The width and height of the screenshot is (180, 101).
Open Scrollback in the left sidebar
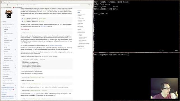coord(6,36)
